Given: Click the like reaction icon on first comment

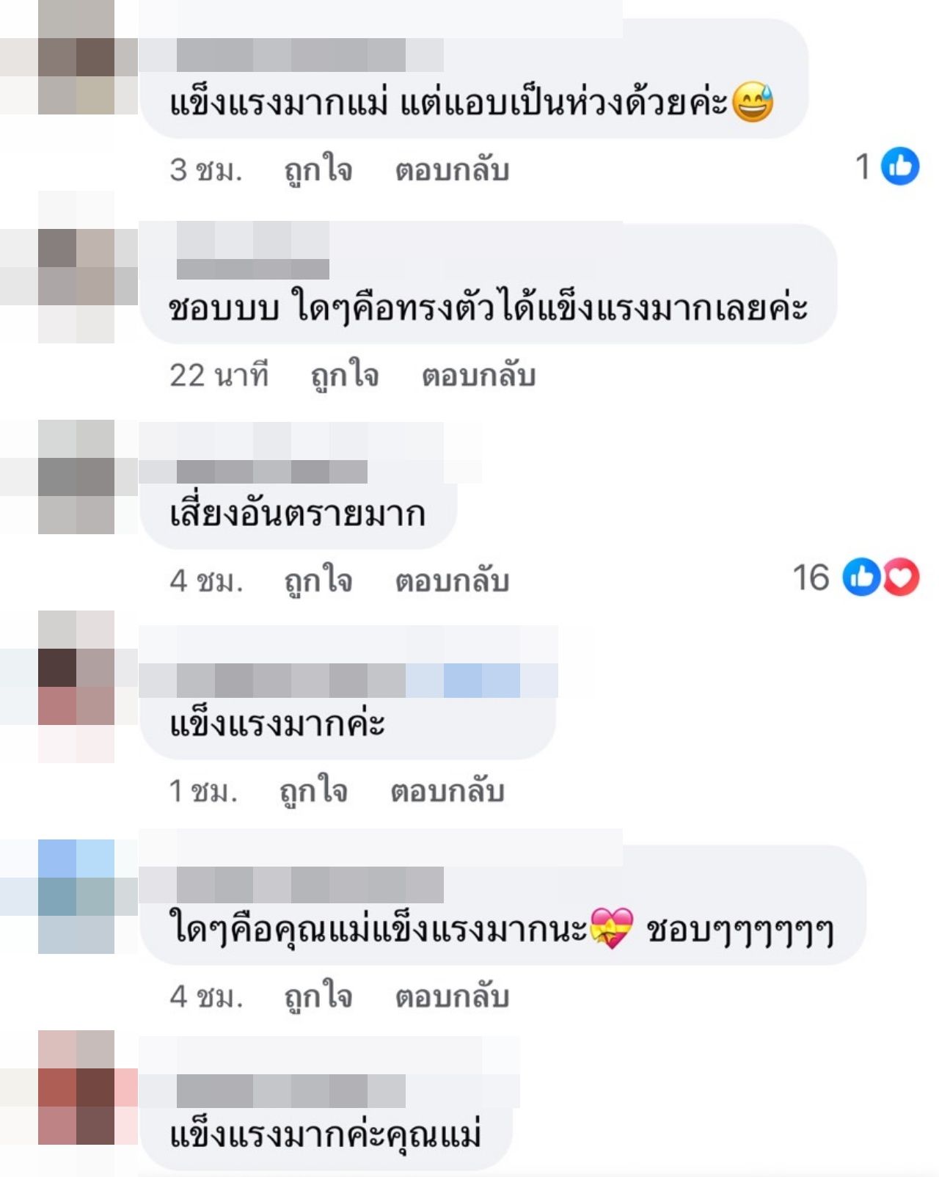Looking at the screenshot, I should click(899, 166).
